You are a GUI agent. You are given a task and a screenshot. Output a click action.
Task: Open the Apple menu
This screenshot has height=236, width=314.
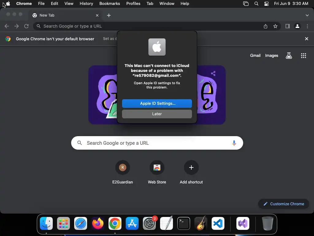8,4
